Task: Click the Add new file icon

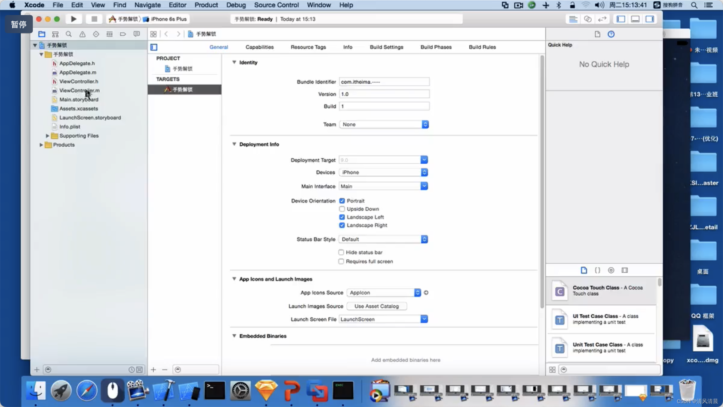Action: click(36, 369)
